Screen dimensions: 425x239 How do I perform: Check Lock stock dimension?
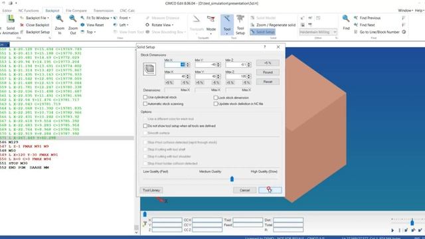pos(216,98)
